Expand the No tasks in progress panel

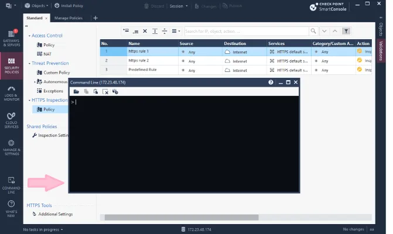point(43,229)
